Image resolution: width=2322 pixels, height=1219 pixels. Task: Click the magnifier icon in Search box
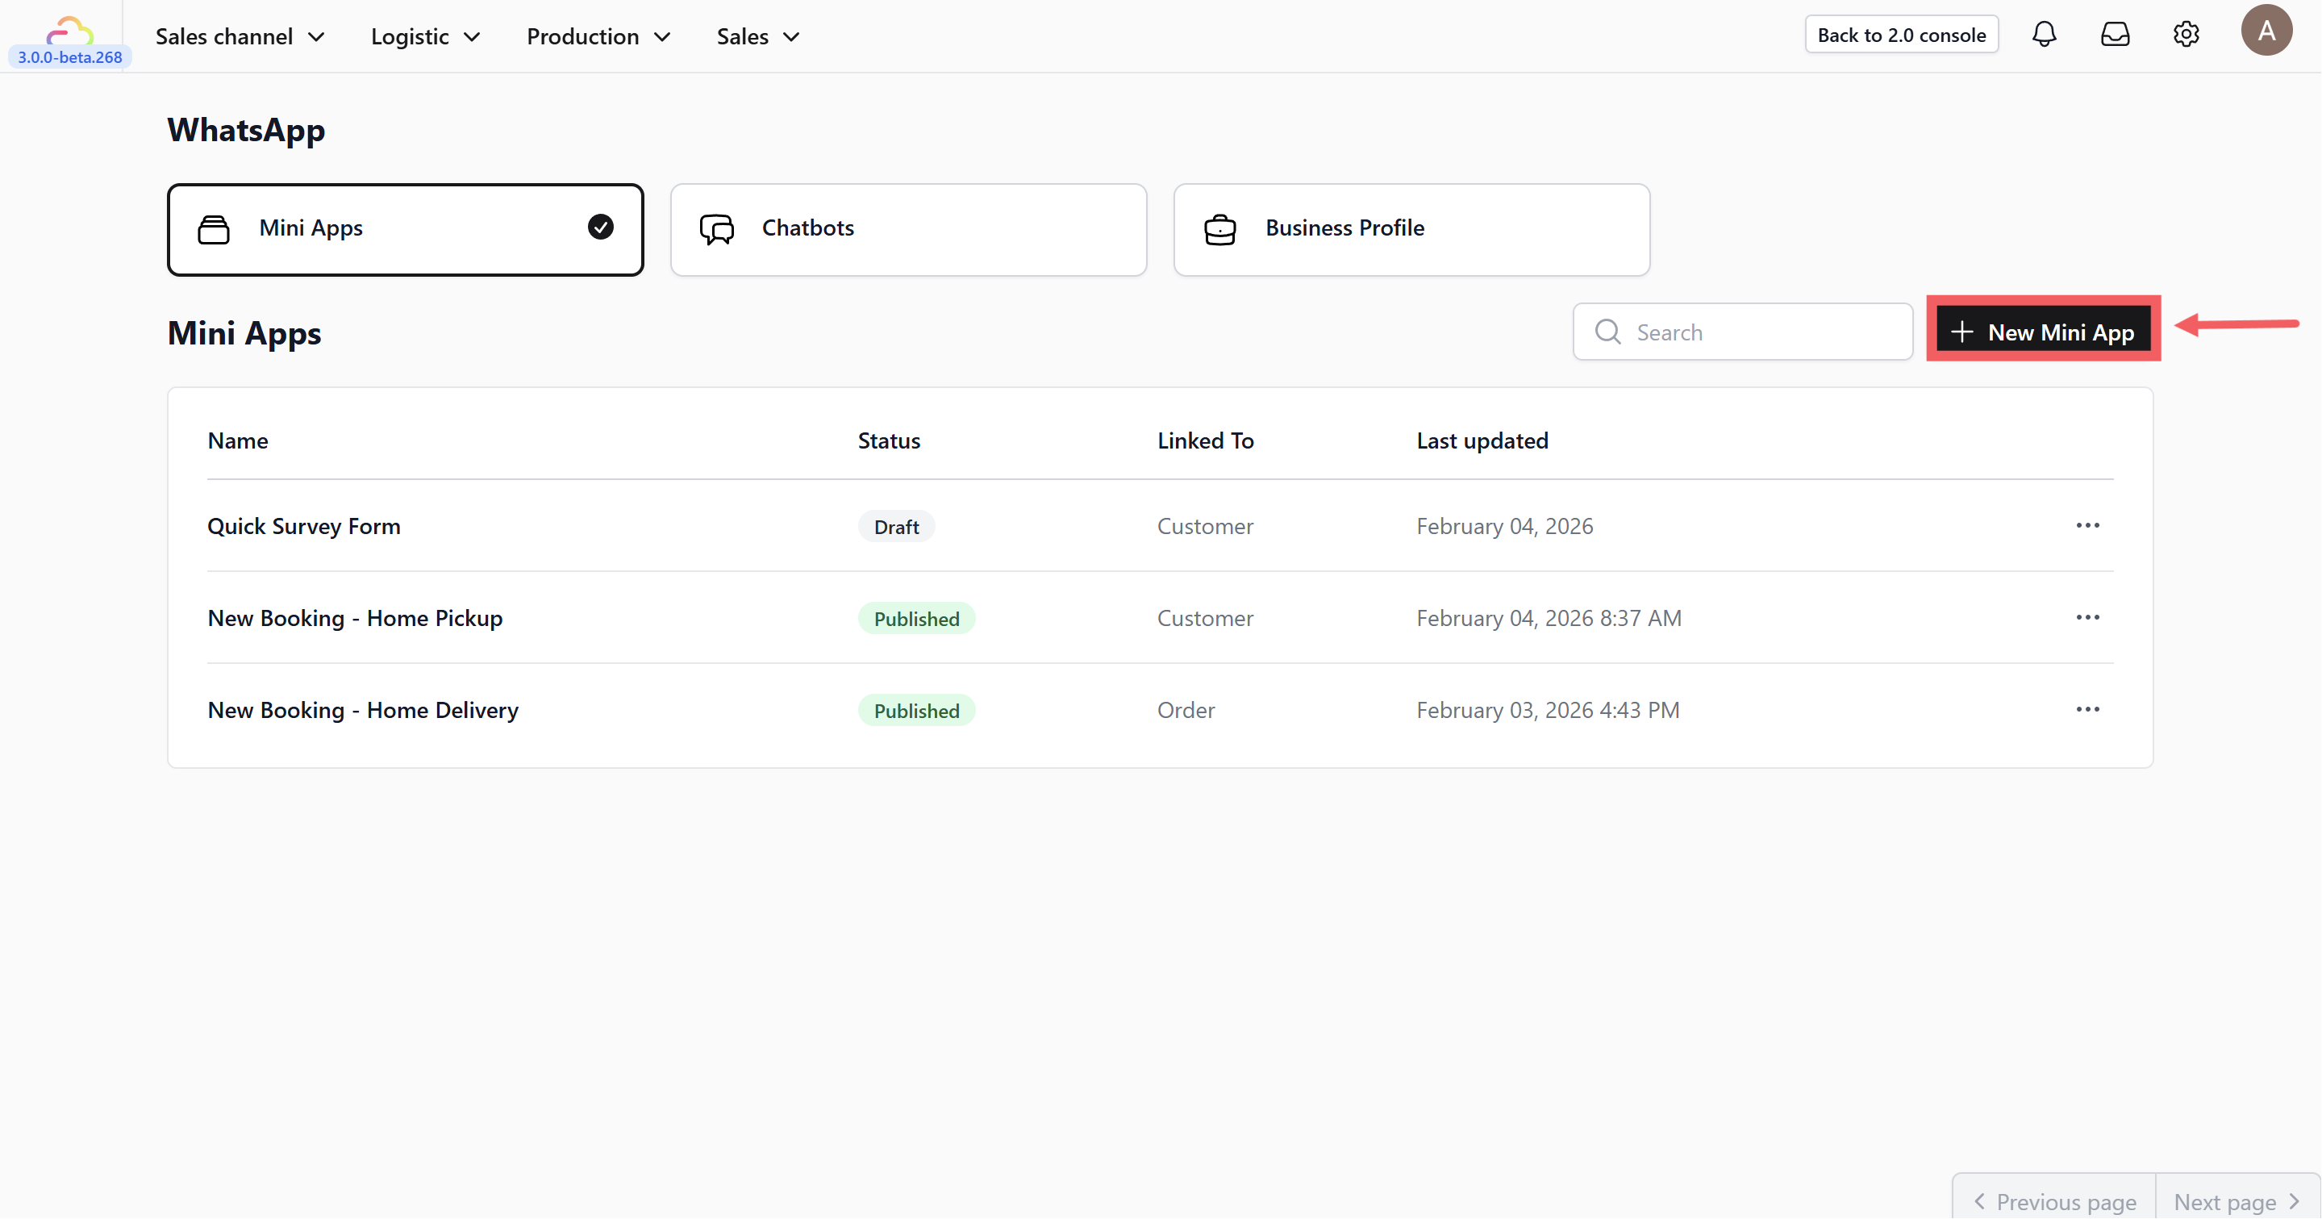coord(1607,332)
